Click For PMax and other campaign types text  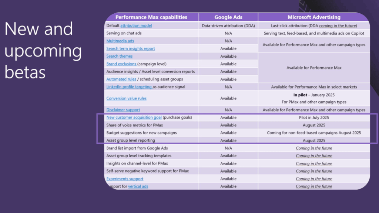(314, 102)
